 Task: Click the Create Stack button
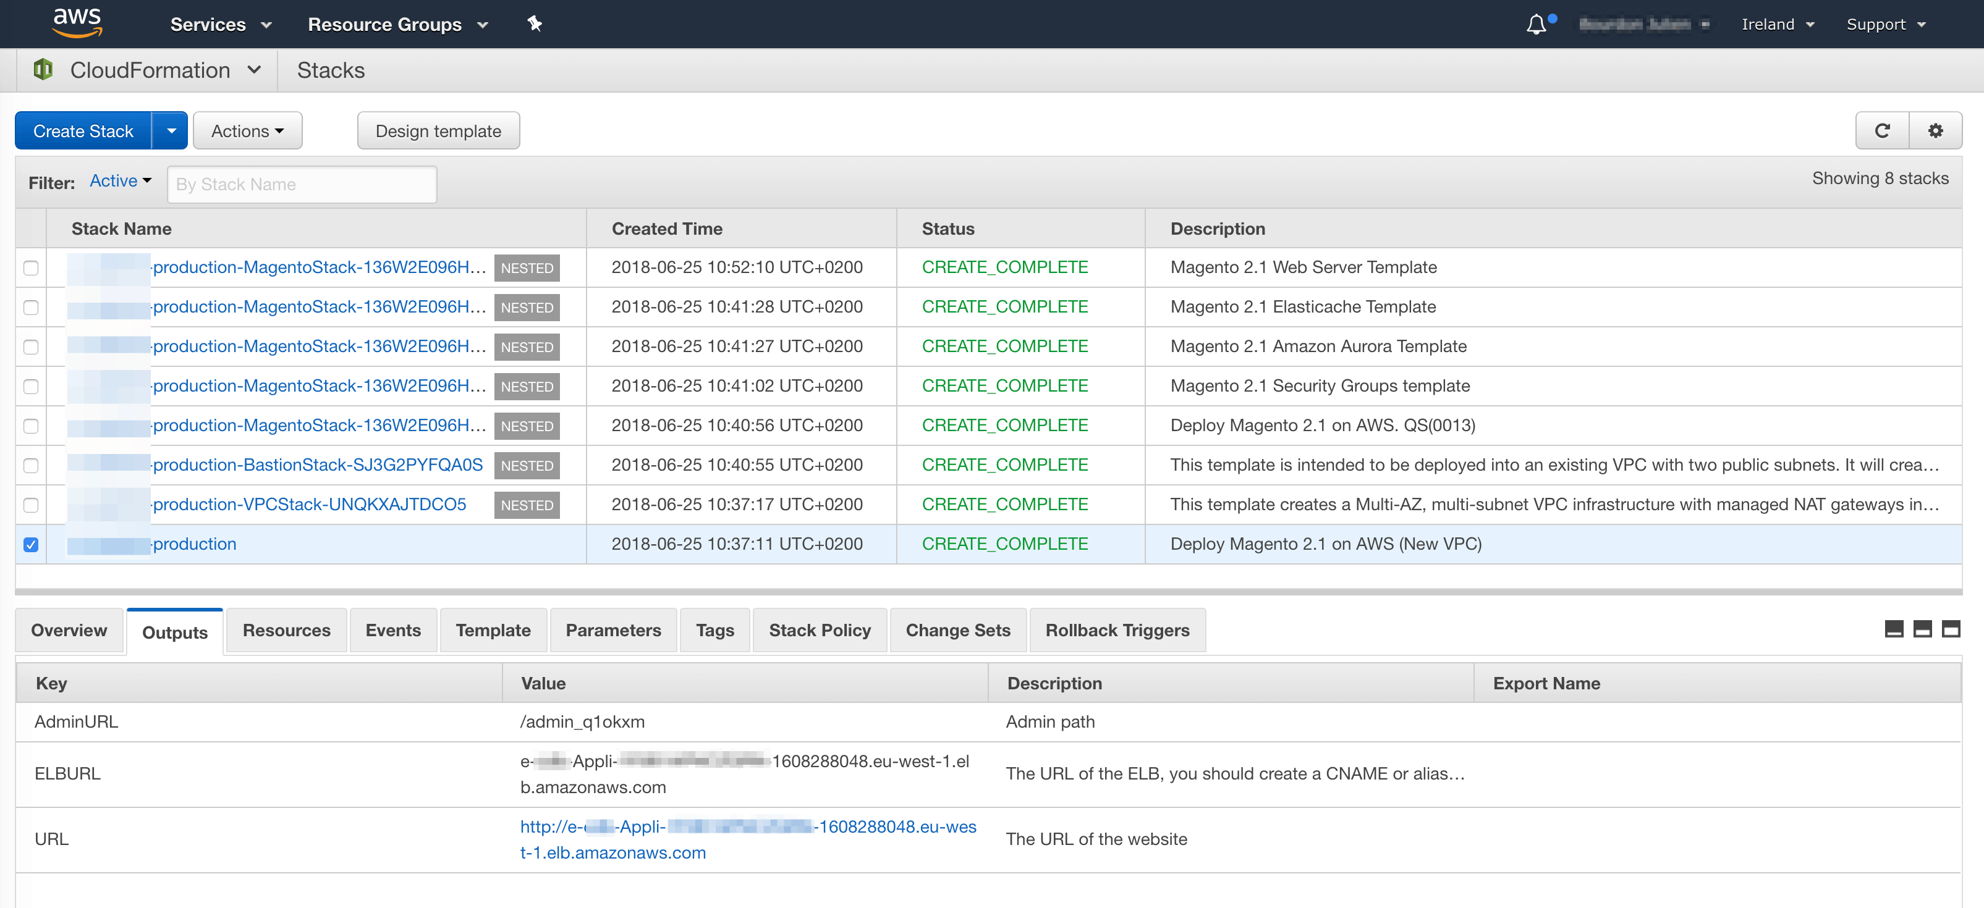pos(83,131)
